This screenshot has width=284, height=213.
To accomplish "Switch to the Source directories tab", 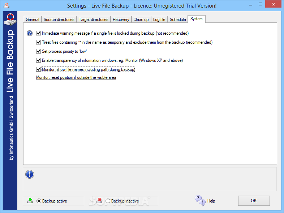I will [x=59, y=20].
